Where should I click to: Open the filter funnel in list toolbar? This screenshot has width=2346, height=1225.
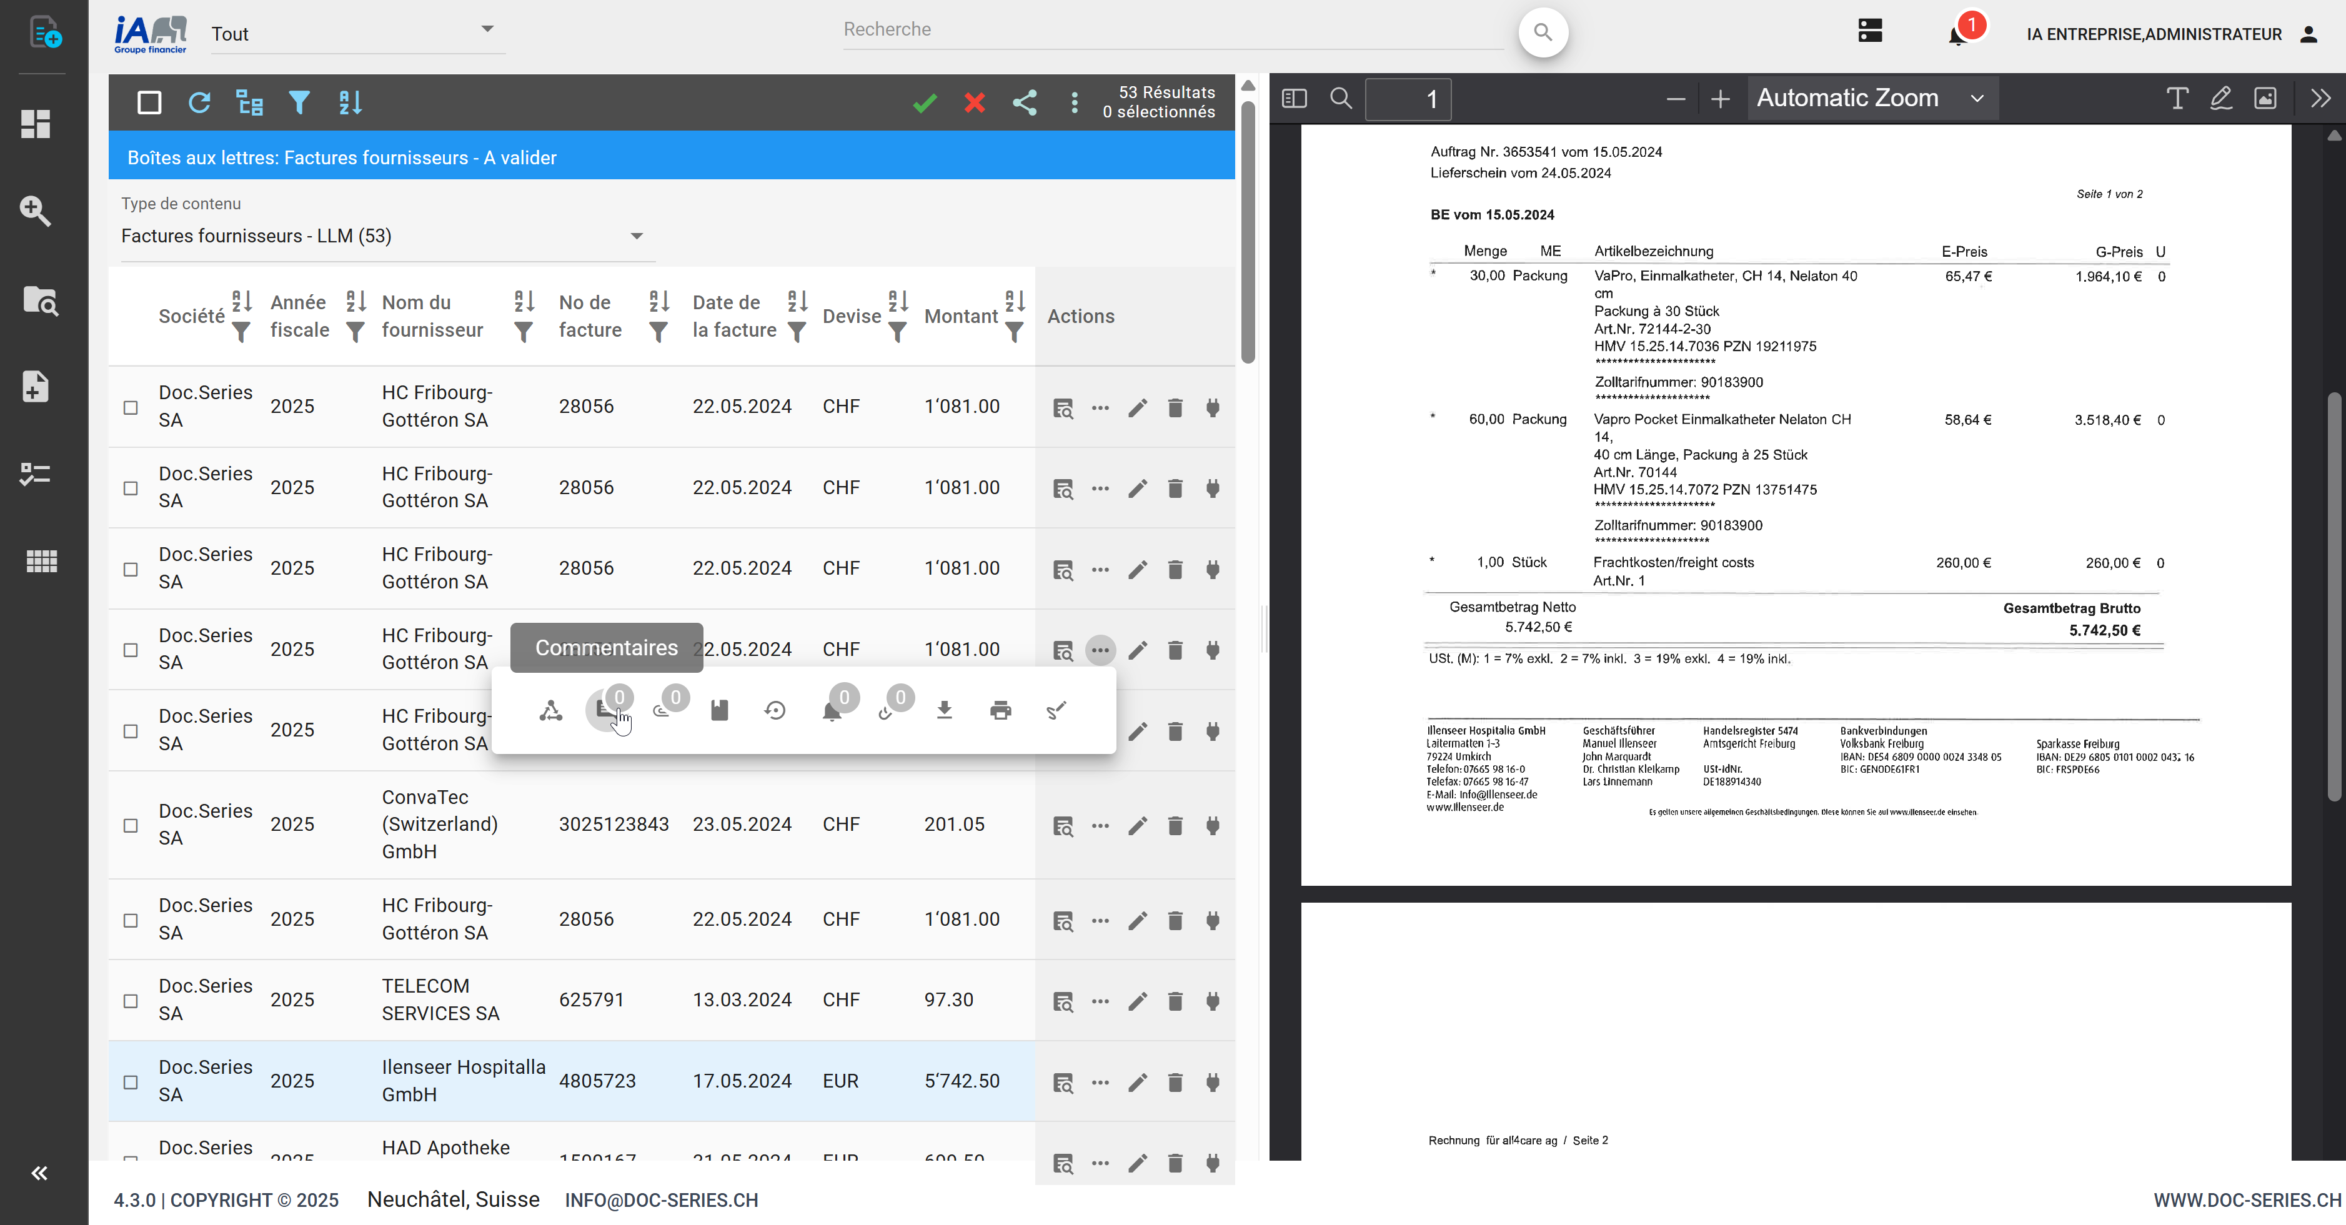(299, 103)
